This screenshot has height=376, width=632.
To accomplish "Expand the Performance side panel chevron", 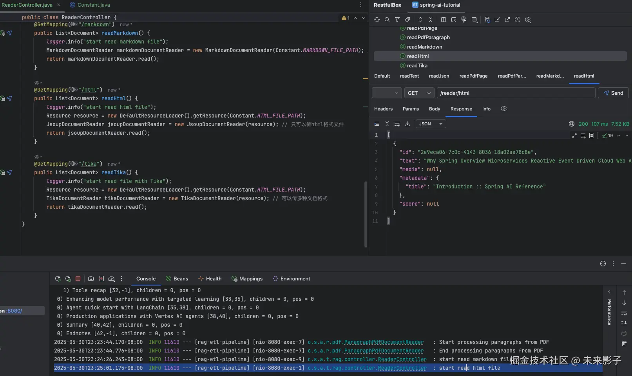I will pos(609,292).
